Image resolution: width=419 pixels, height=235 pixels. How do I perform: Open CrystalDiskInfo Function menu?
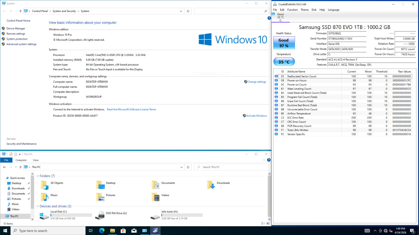coord(292,10)
